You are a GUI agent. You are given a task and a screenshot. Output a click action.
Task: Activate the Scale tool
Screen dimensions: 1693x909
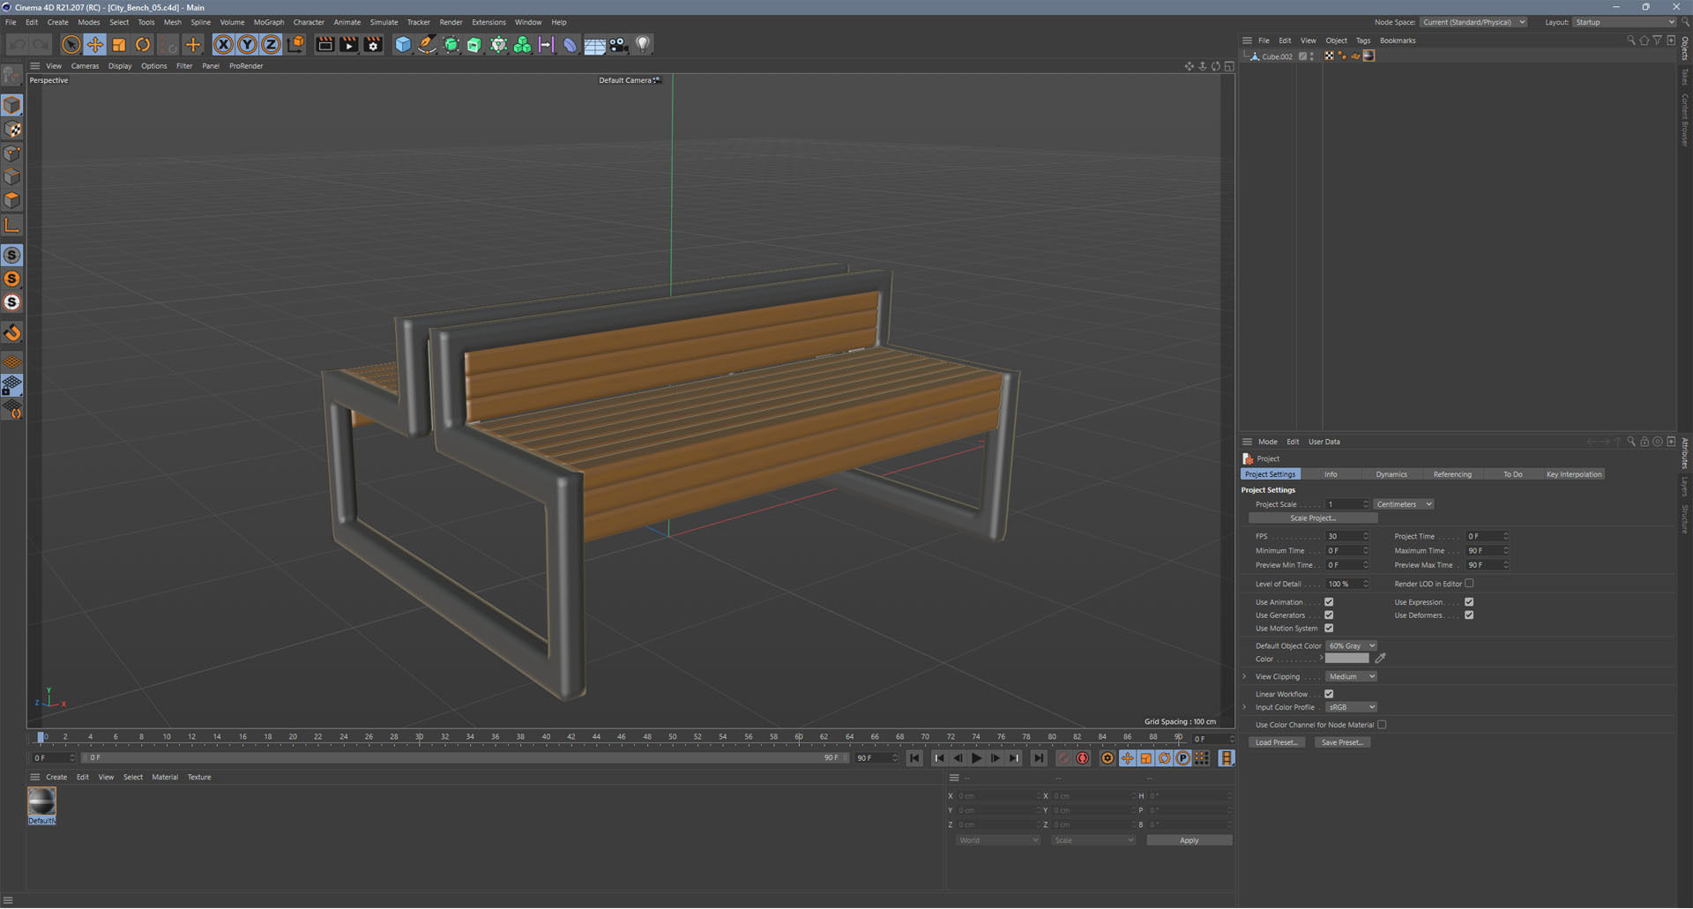tap(119, 44)
